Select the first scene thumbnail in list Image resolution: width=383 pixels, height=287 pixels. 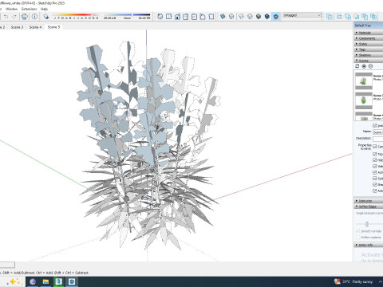click(x=364, y=81)
